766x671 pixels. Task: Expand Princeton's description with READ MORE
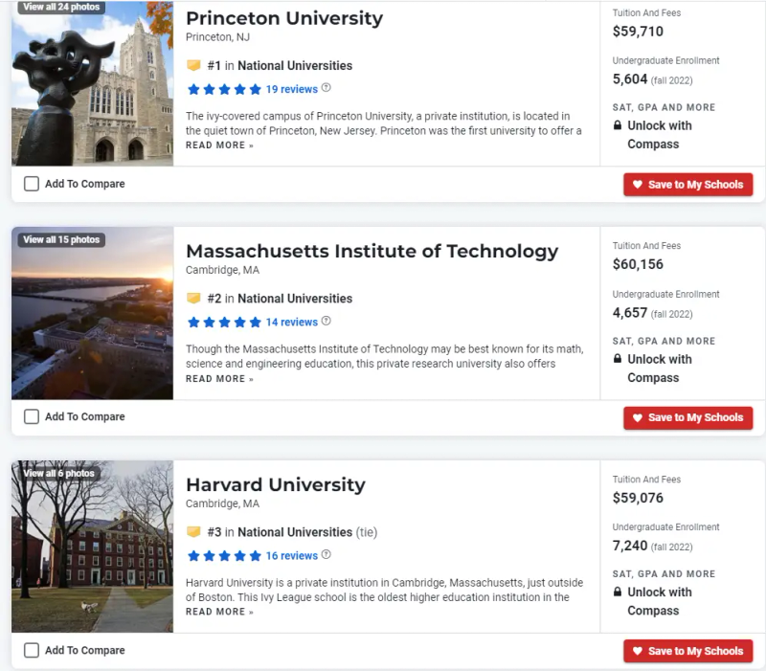click(x=219, y=145)
